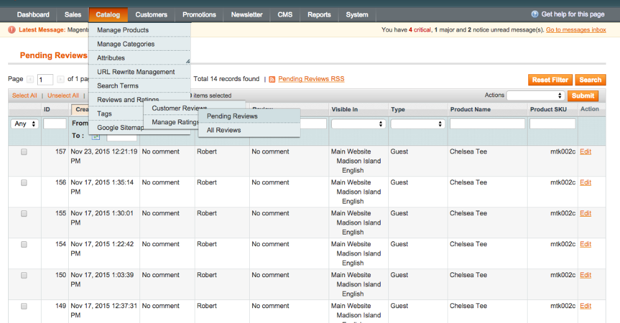Click the help question mark icon
This screenshot has width=620, height=323.
[535, 14]
